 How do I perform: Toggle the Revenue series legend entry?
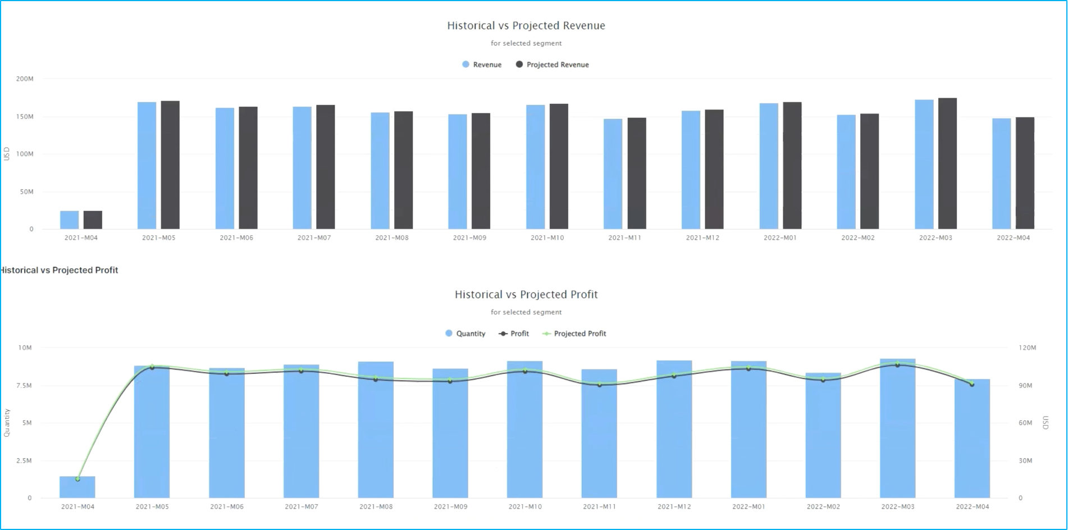(481, 65)
